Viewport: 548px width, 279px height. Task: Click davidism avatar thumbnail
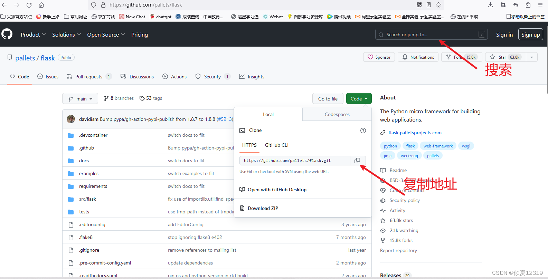click(71, 119)
